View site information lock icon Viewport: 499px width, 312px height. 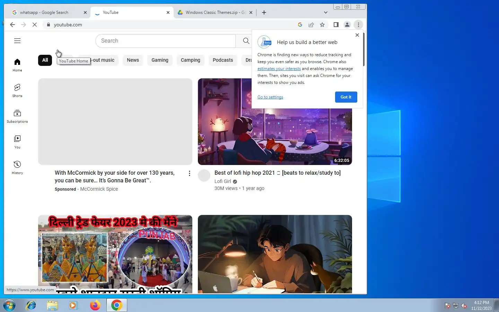click(49, 25)
